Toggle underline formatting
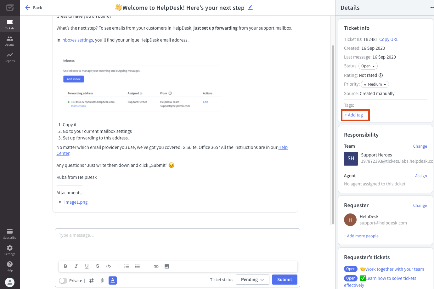Image resolution: width=434 pixels, height=289 pixels. point(87,266)
